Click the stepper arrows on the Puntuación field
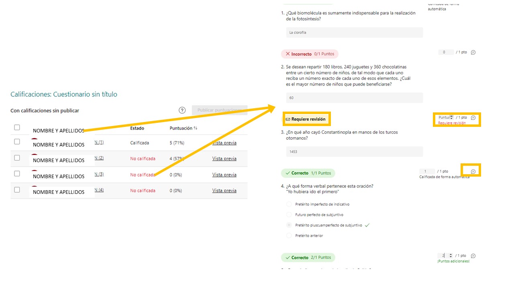This screenshot has width=514, height=289. (452, 118)
